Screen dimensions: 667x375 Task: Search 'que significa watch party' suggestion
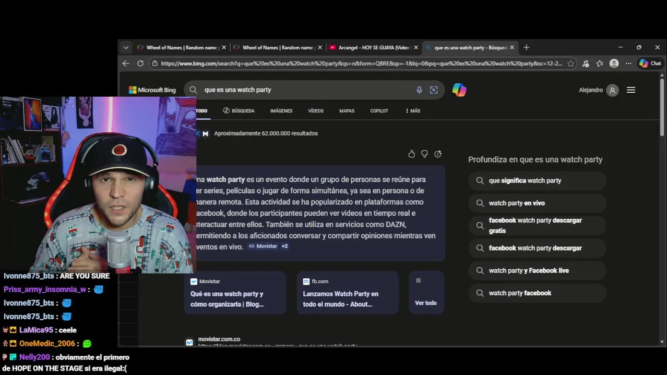[x=537, y=181]
